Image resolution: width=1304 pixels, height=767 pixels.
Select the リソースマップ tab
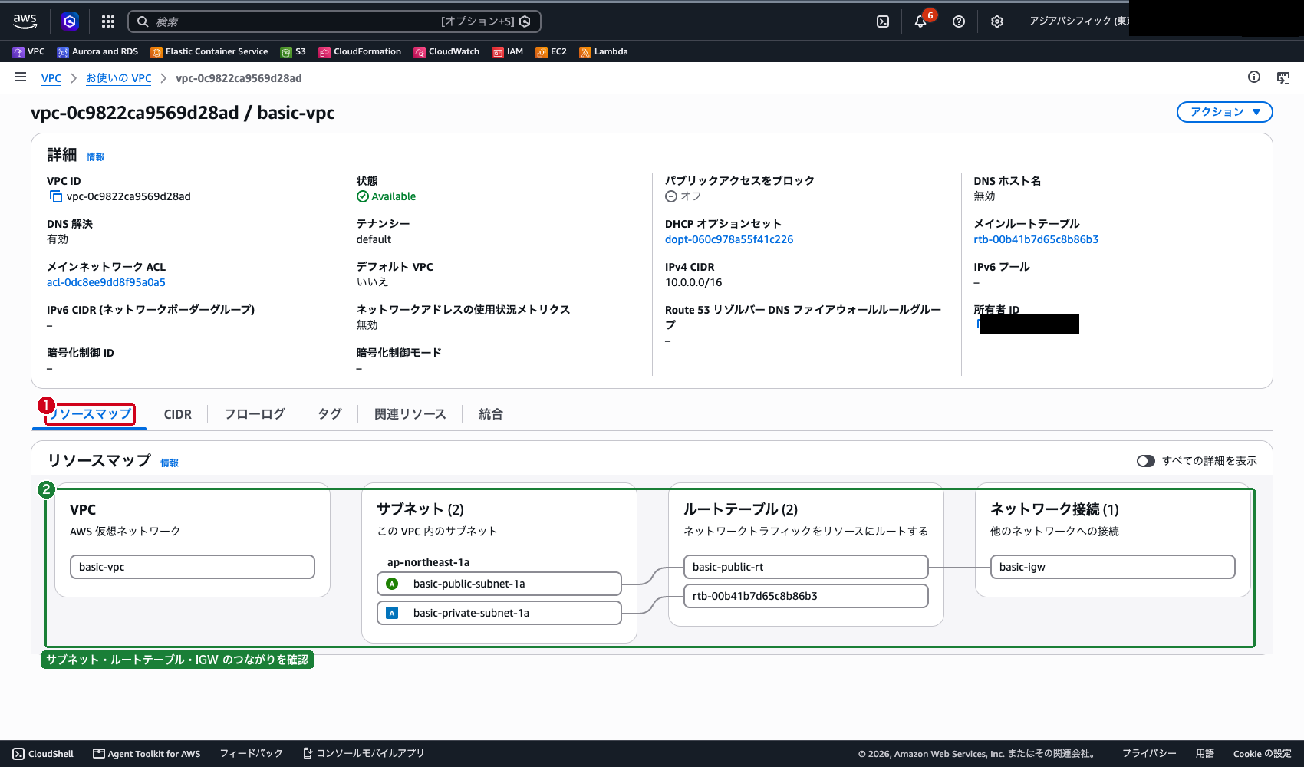(x=90, y=414)
